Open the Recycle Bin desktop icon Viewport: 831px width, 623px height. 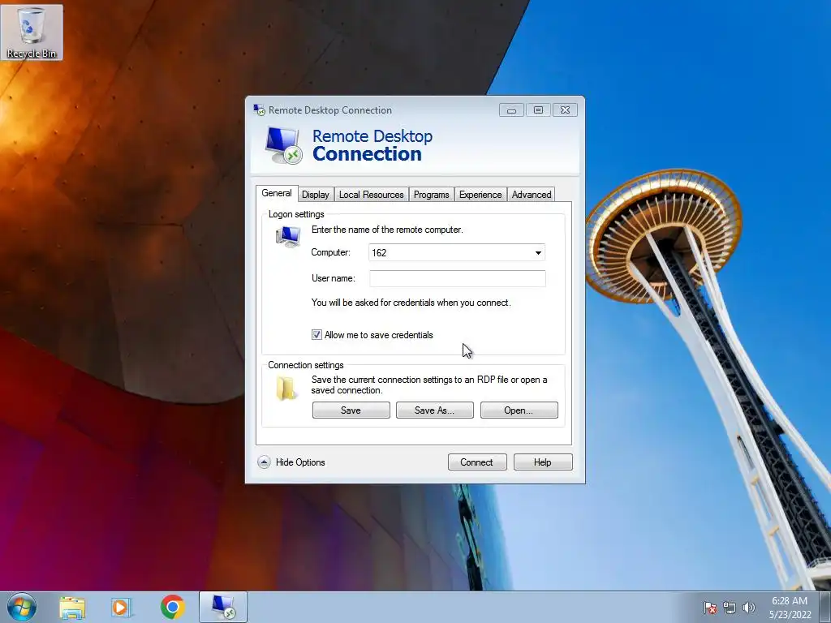[32, 32]
